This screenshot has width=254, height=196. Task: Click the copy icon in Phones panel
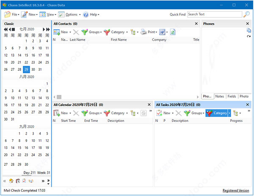click(x=249, y=30)
